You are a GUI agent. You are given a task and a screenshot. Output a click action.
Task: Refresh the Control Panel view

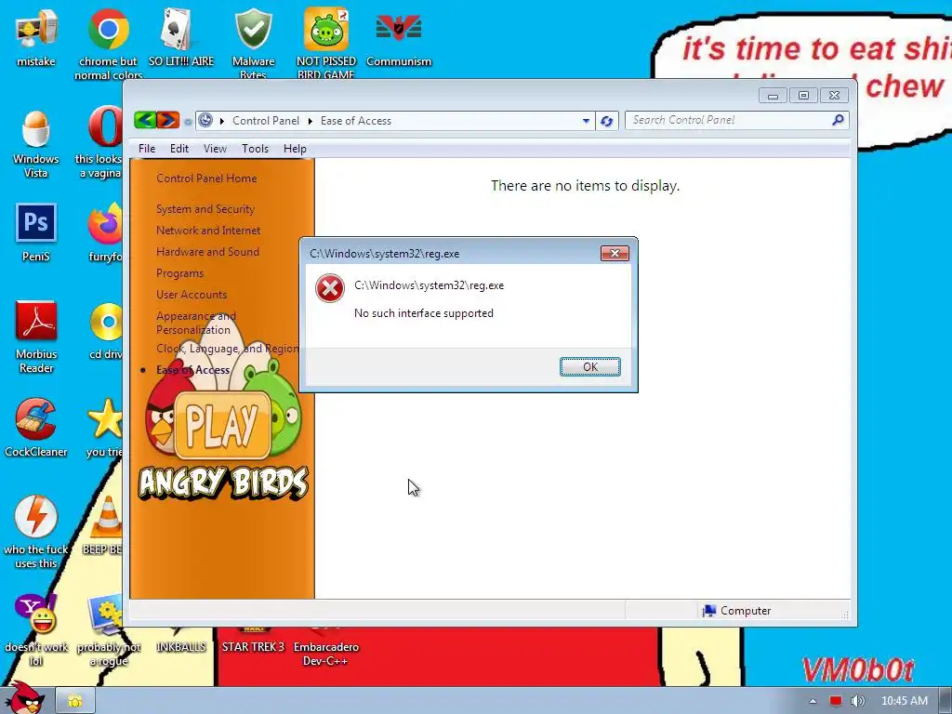606,121
